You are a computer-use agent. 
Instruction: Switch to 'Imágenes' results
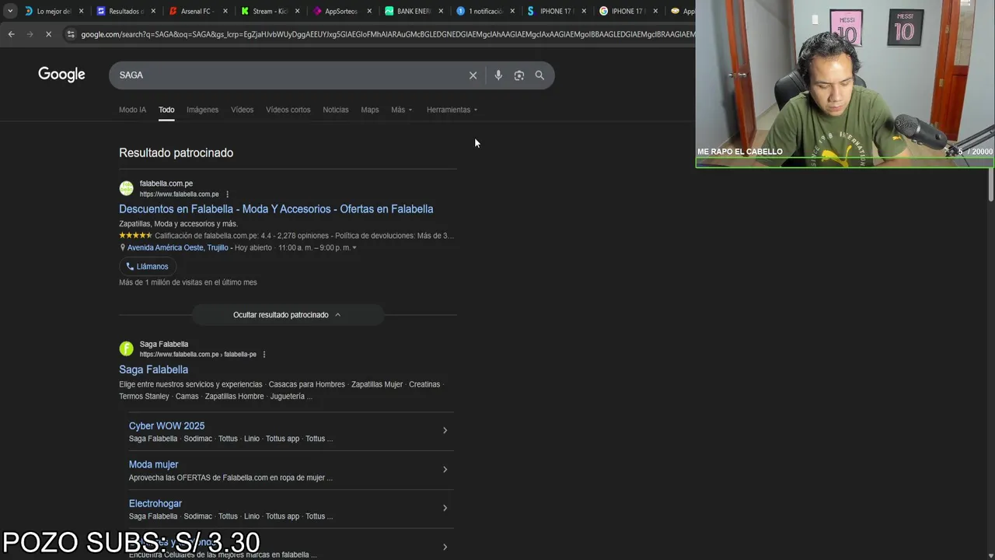tap(202, 110)
